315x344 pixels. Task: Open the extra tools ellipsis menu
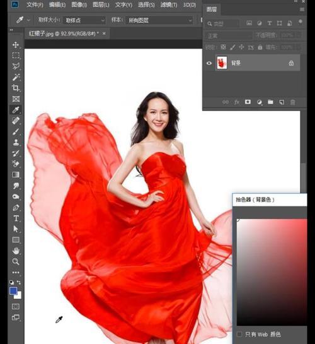pyautogui.click(x=16, y=272)
